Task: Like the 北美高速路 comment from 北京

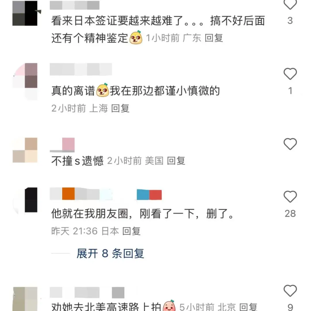Action: coord(290,291)
